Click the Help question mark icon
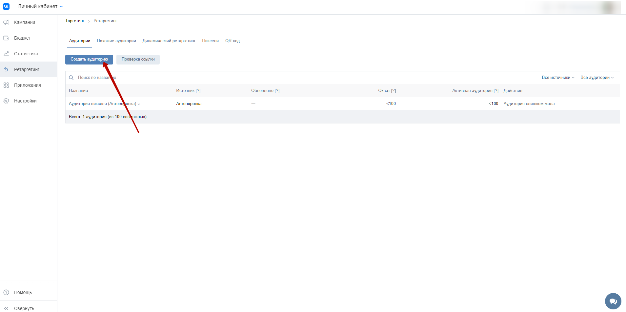 coord(6,292)
